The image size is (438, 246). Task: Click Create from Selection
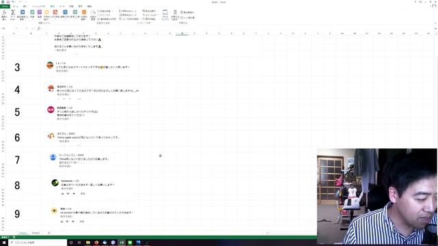pyautogui.click(x=107, y=19)
